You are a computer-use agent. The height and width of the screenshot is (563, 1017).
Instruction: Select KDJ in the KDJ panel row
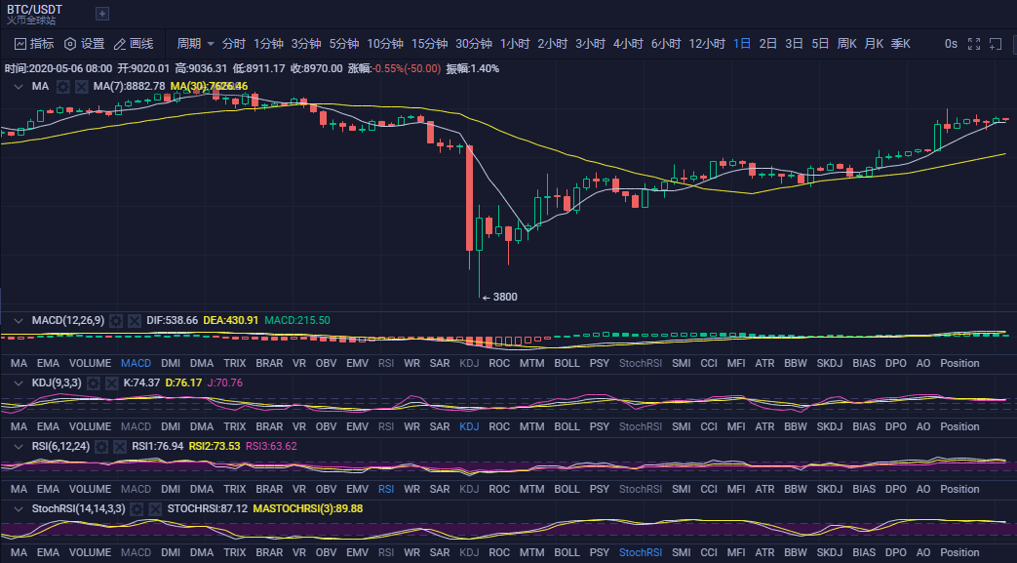[x=469, y=426]
